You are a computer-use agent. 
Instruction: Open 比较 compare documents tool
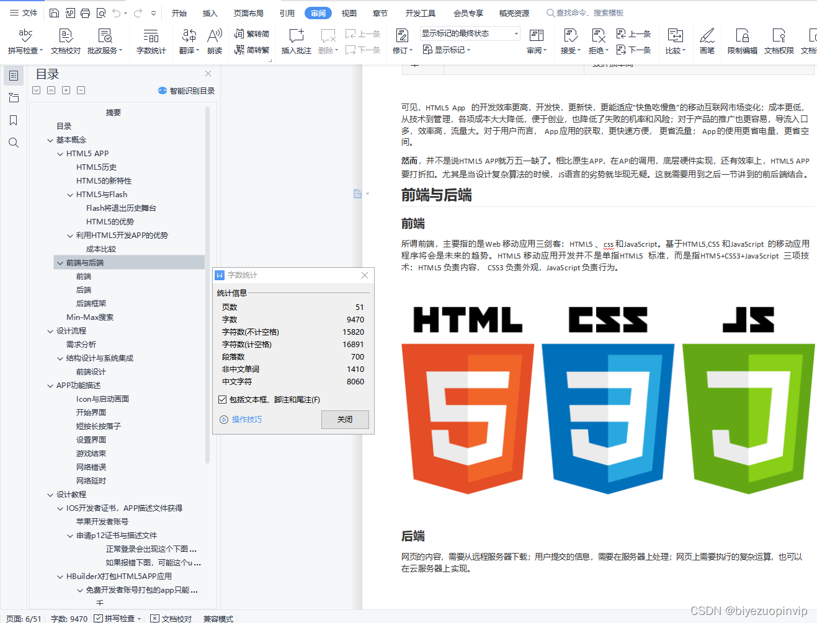676,42
